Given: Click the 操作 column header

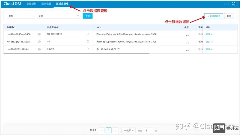Looking at the screenshot, I should click(x=208, y=27).
